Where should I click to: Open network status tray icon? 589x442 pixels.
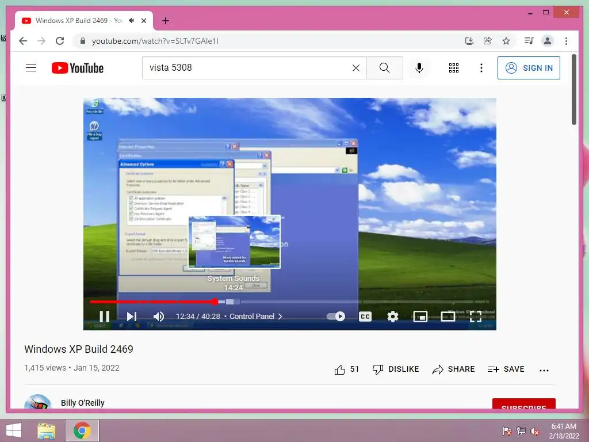click(521, 430)
